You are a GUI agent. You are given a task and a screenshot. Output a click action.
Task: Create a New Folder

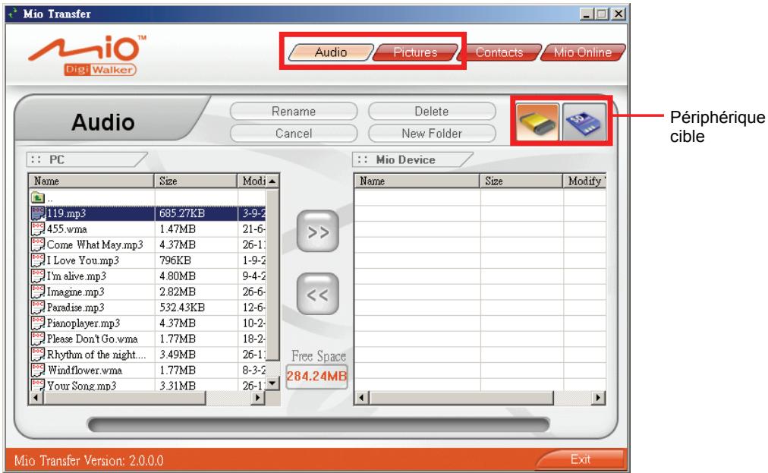432,134
